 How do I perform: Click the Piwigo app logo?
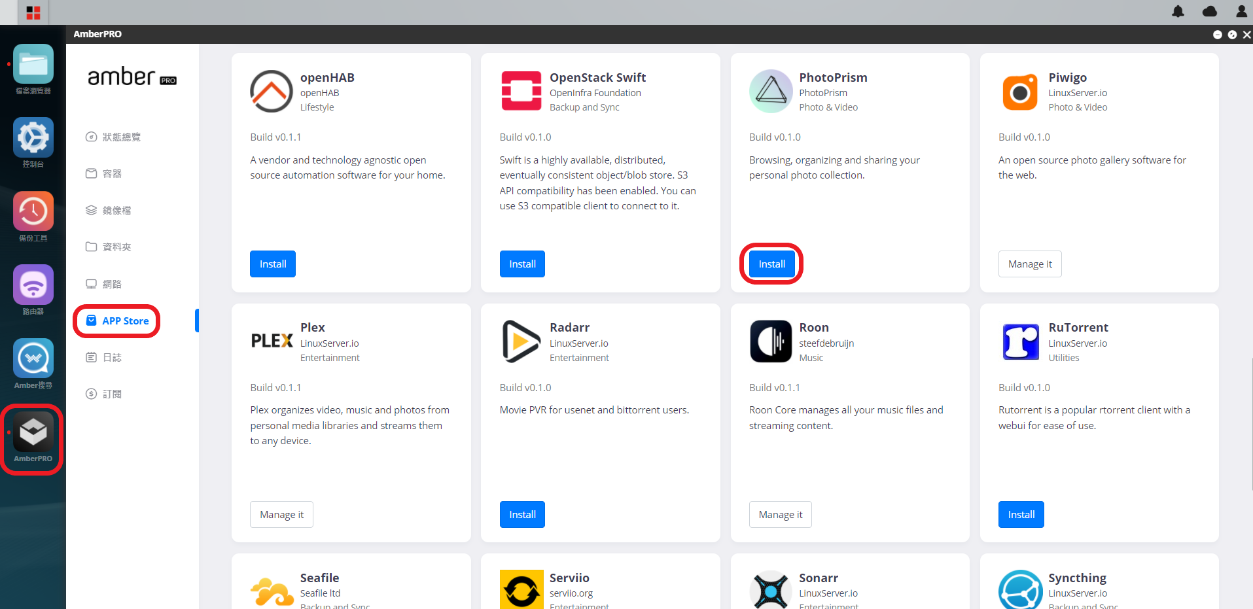coord(1020,92)
